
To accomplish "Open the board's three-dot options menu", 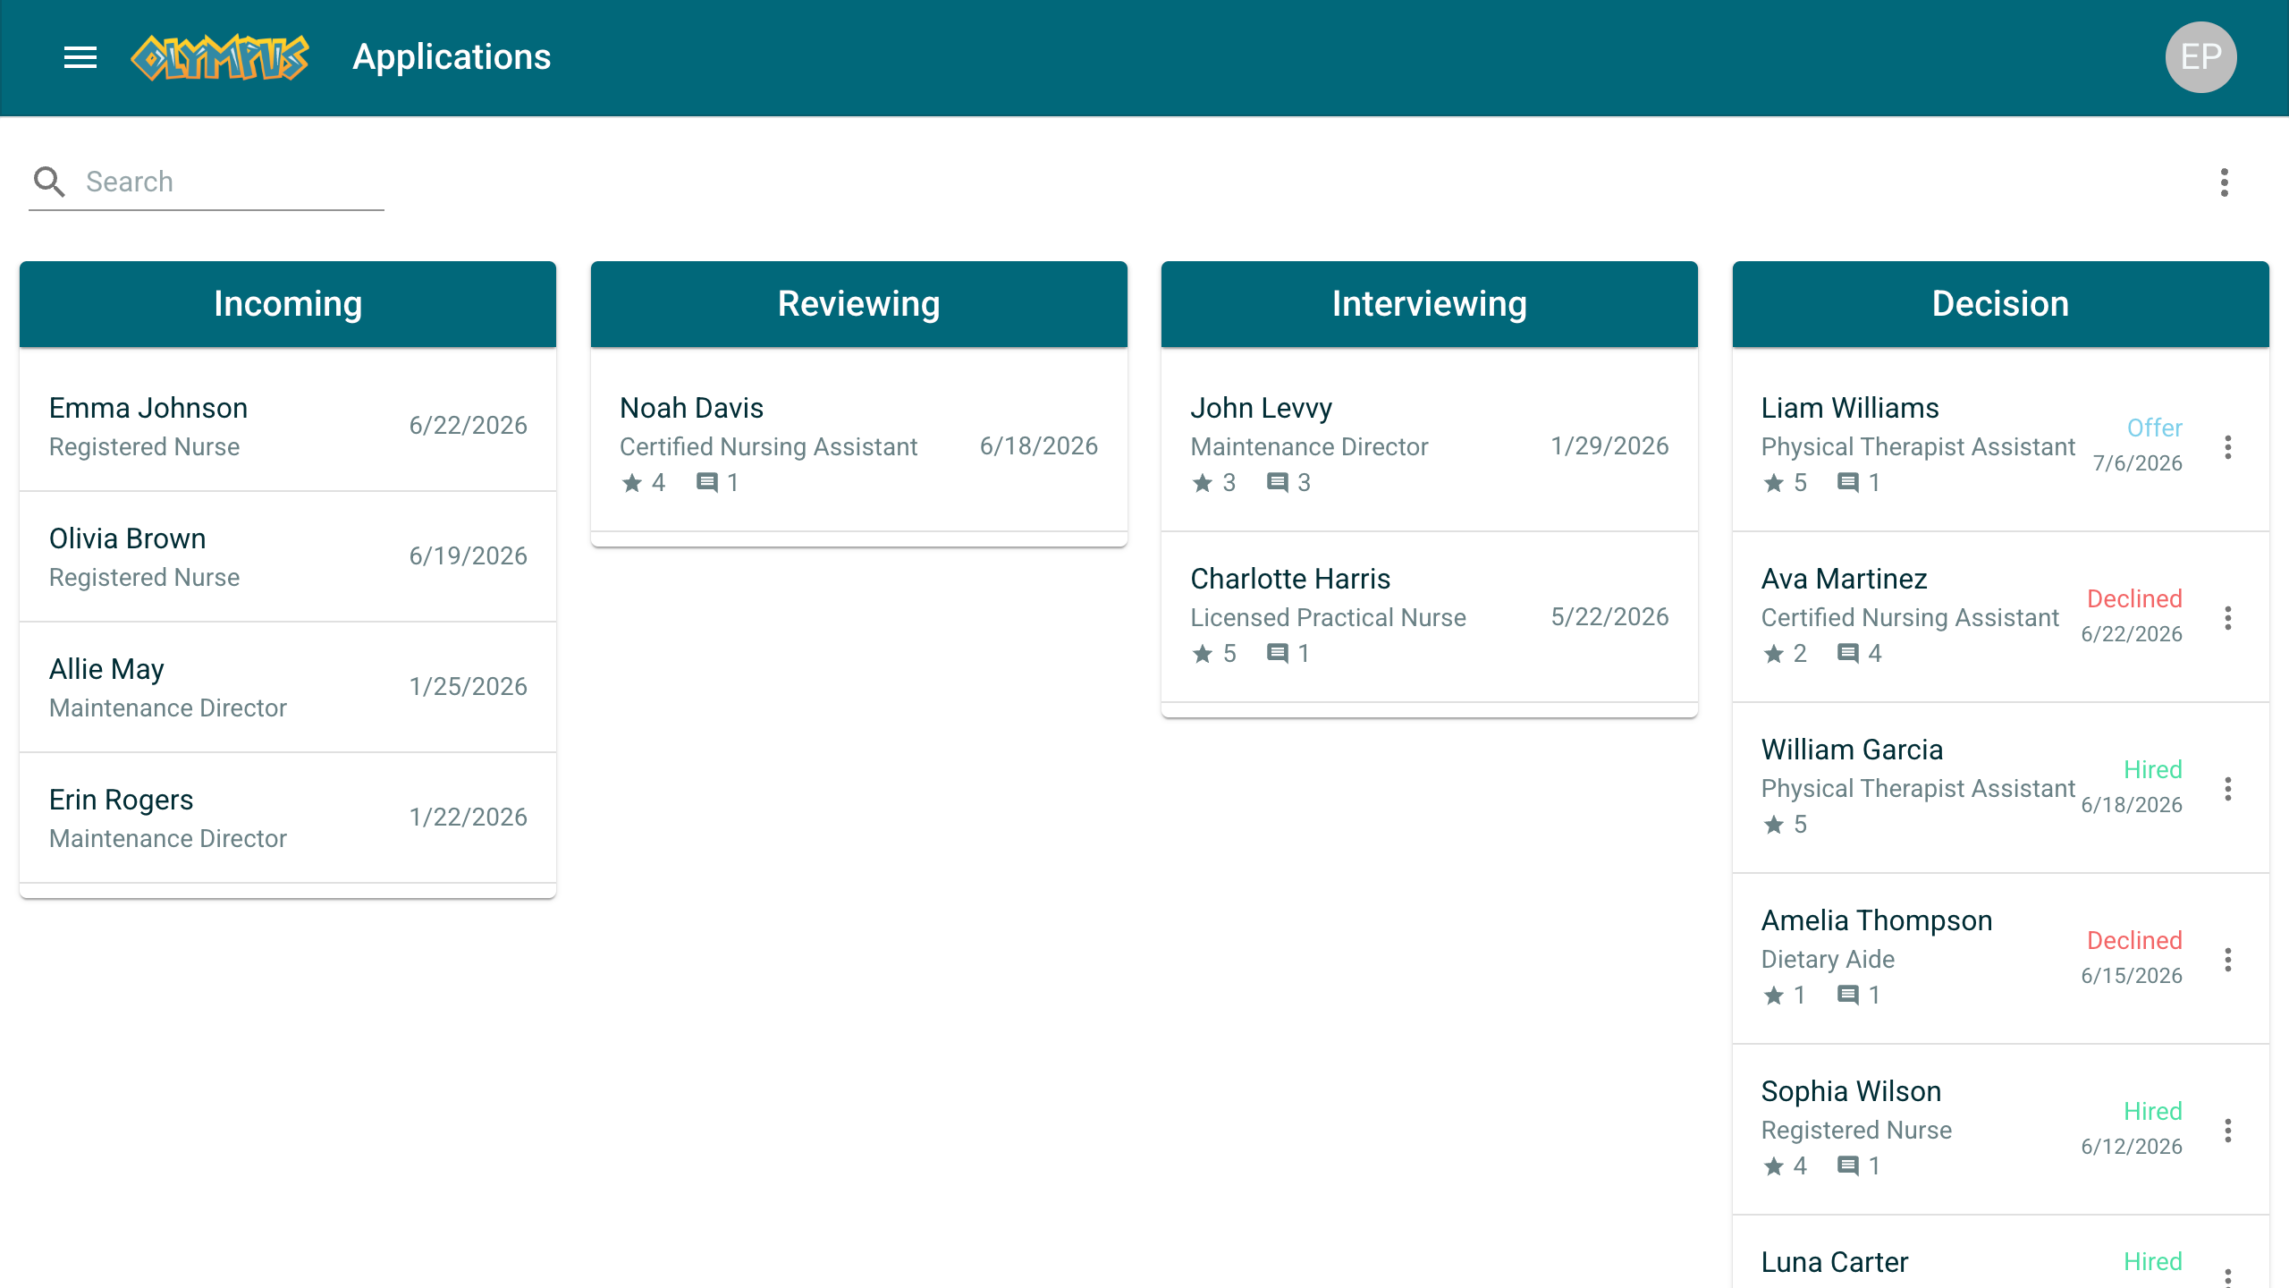I will coord(2225,182).
